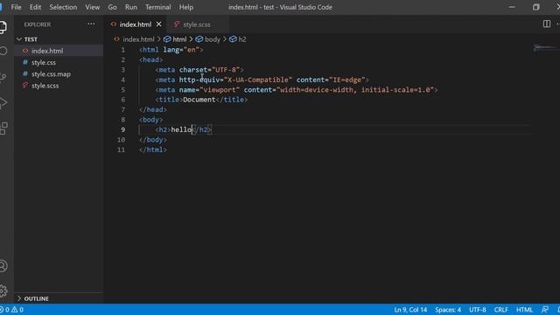
Task: Click line number 1 in gutter
Action: [x=122, y=50]
